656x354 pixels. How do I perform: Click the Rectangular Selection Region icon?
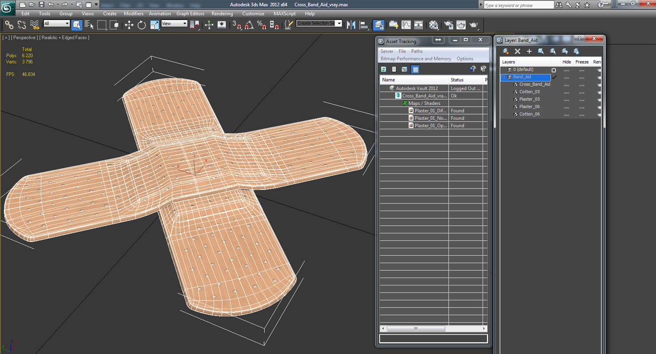102,25
